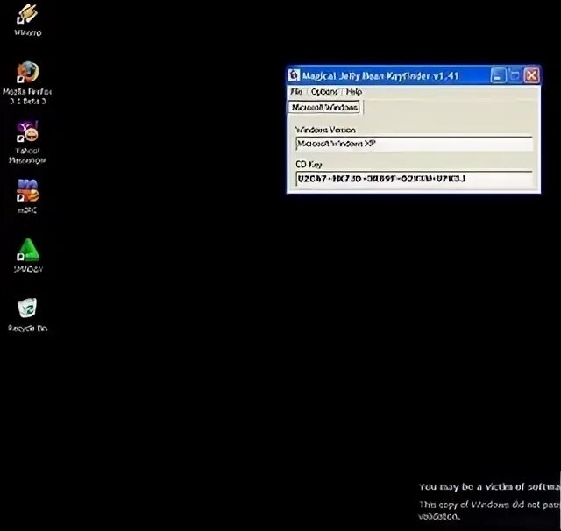561x531 pixels.
Task: Maximize the Keyfinder window
Action: (x=515, y=75)
